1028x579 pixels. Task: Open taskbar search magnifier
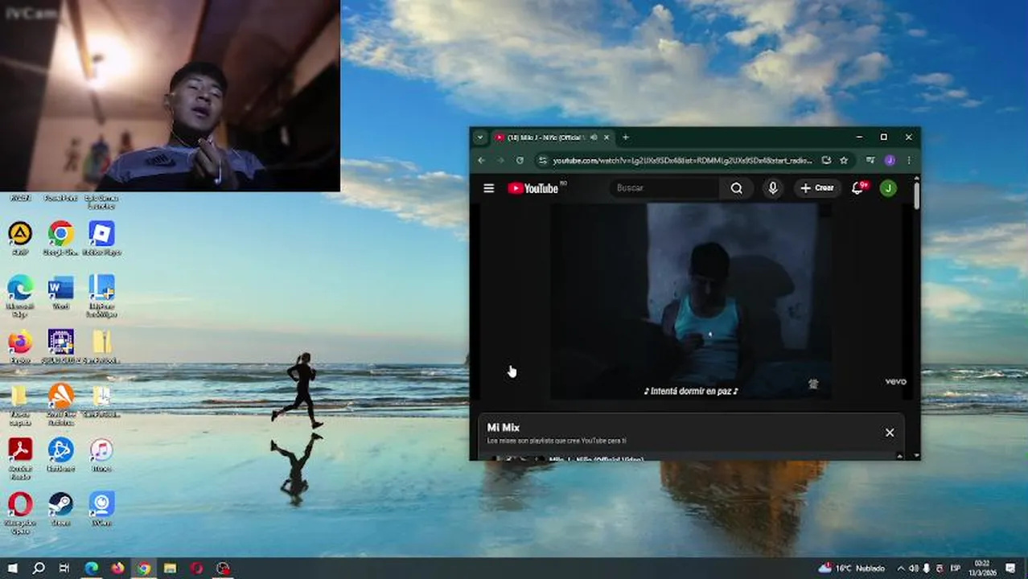click(38, 569)
